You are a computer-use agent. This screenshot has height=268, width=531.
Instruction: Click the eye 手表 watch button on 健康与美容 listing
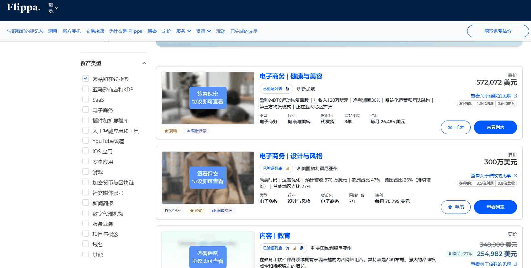pyautogui.click(x=456, y=127)
